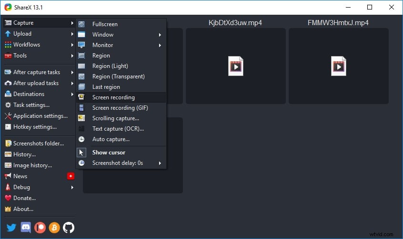
Task: Open the Discord icon link
Action: [26, 227]
